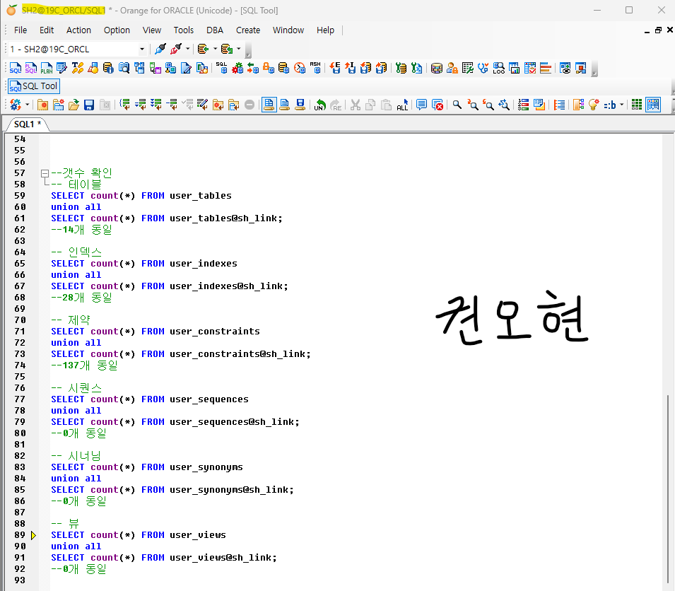Click the Session Monitor SQL icon

click(221, 68)
